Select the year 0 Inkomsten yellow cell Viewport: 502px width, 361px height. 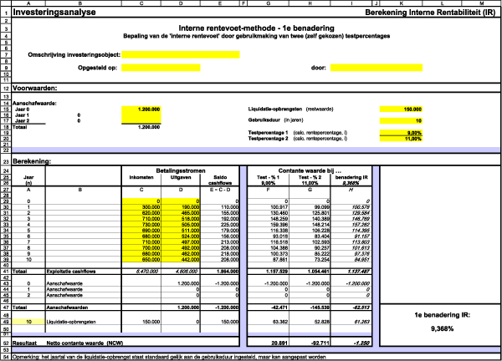pos(141,201)
